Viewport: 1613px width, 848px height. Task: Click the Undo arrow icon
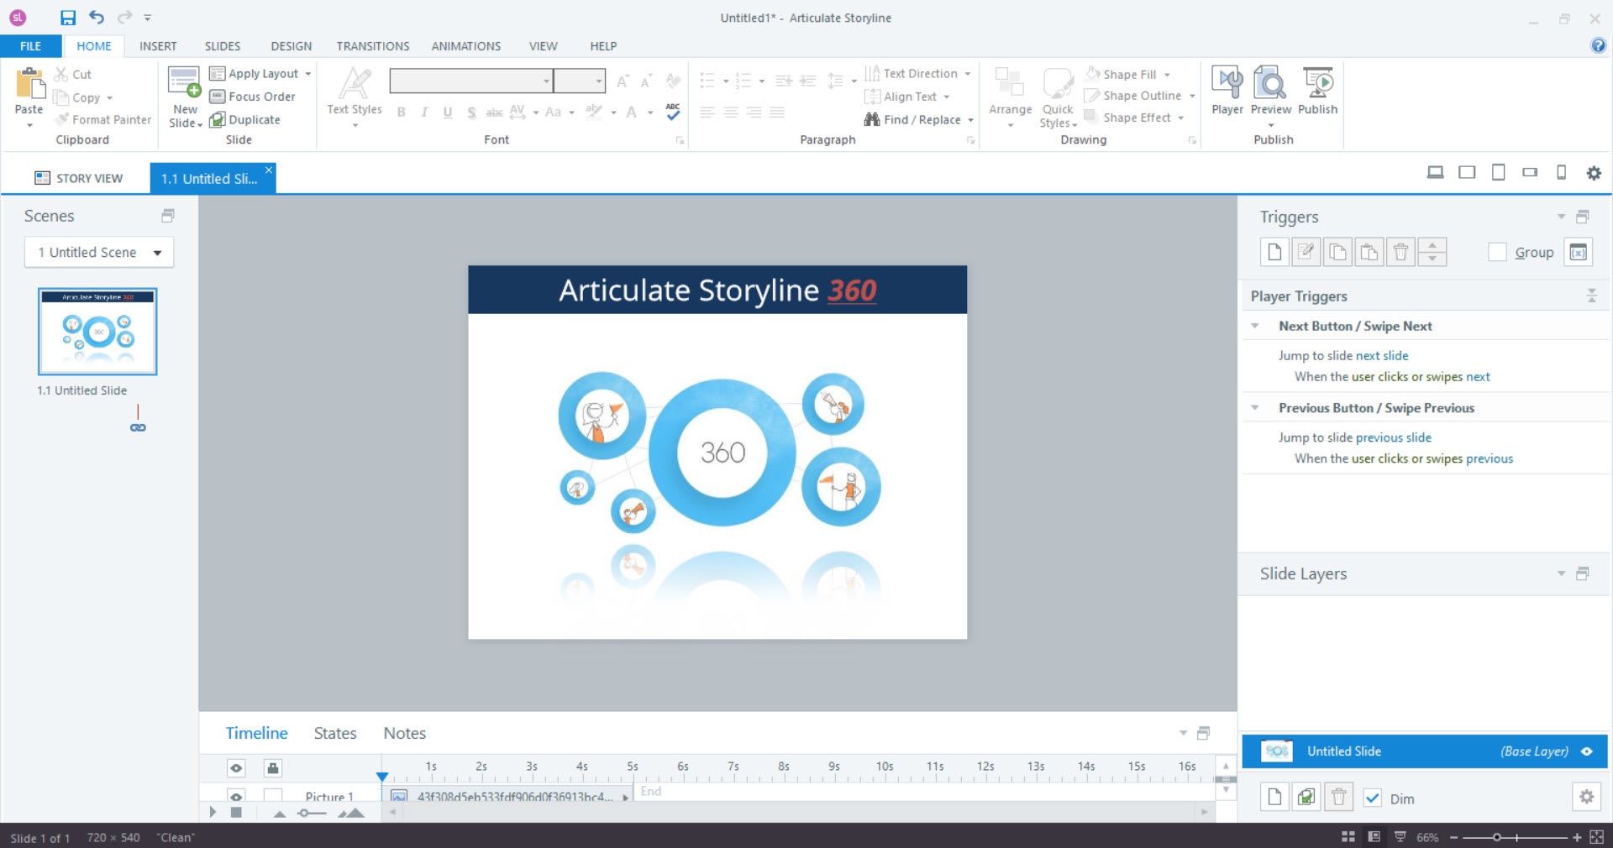pyautogui.click(x=97, y=17)
